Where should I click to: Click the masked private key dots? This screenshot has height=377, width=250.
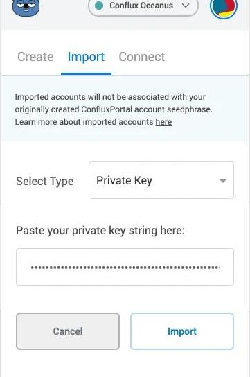(x=125, y=268)
